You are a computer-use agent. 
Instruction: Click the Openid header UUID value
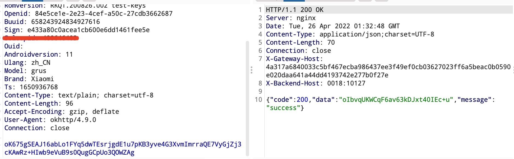(x=104, y=14)
